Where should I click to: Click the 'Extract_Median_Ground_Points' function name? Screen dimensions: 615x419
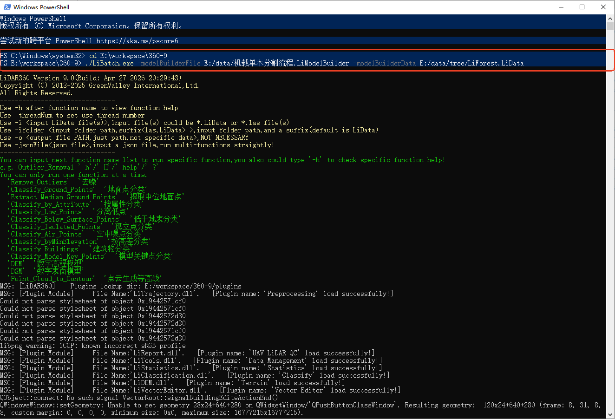[63, 197]
